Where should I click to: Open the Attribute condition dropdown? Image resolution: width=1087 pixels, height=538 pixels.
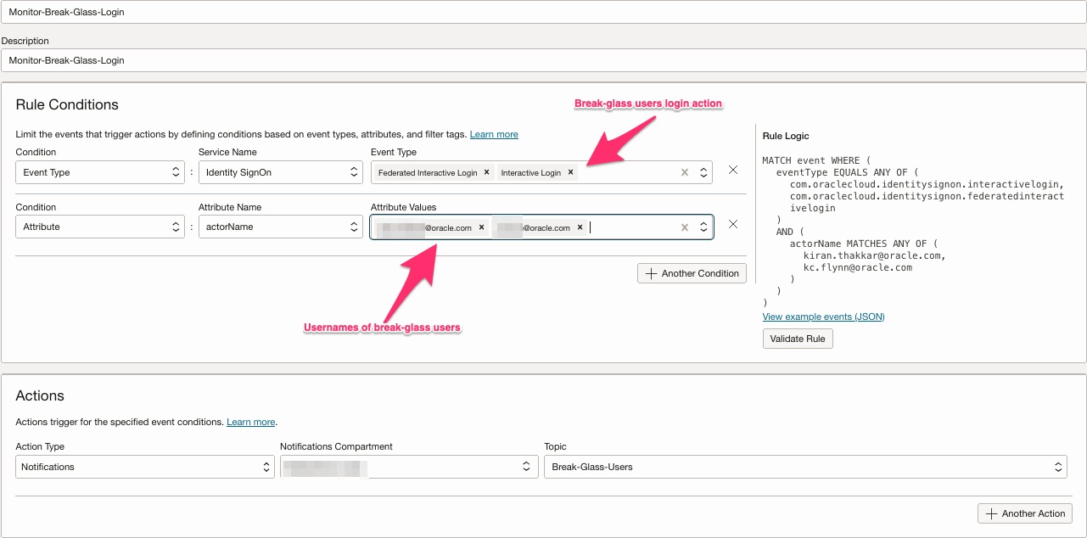click(100, 227)
